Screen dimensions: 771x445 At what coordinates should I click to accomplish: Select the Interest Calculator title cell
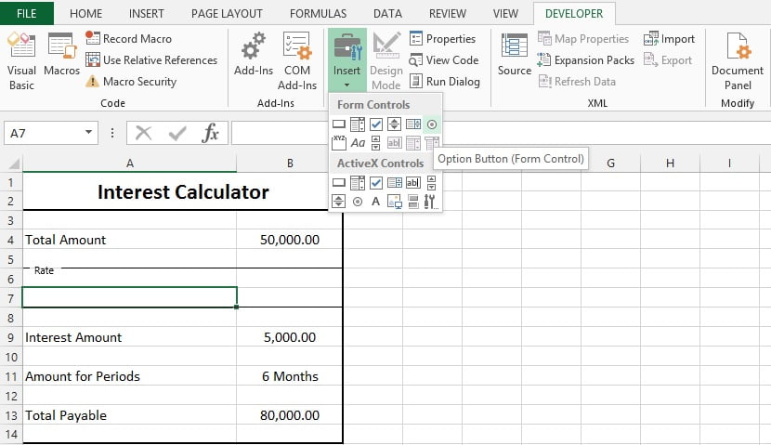tap(182, 191)
